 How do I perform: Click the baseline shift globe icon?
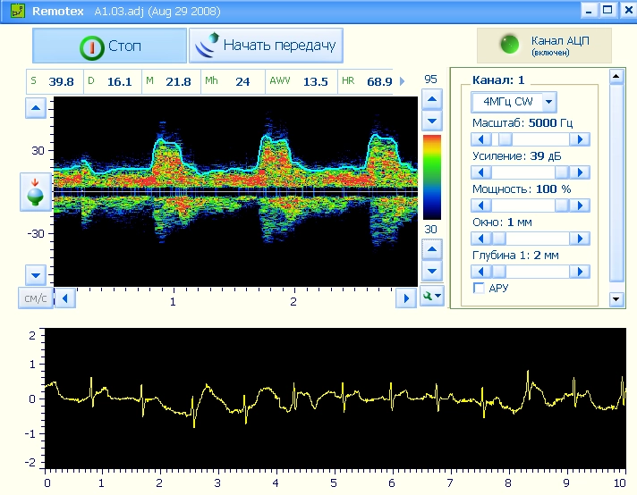point(36,193)
